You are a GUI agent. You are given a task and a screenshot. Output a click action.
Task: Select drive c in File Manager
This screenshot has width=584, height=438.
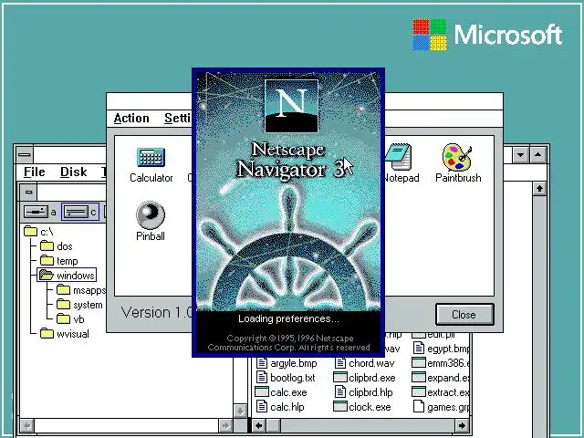[x=80, y=212]
